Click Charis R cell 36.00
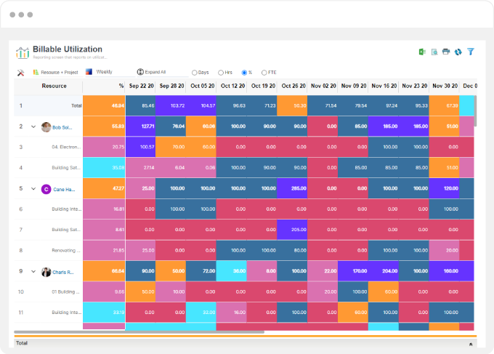The height and width of the screenshot is (354, 494). tap(232, 271)
